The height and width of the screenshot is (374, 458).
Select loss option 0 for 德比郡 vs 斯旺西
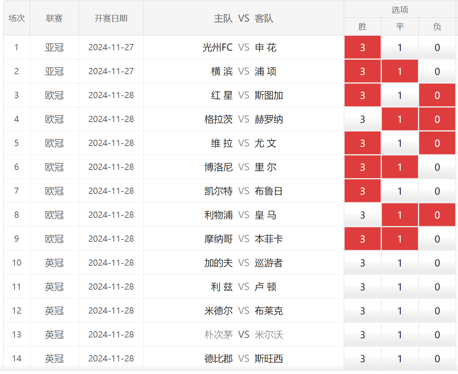click(437, 359)
